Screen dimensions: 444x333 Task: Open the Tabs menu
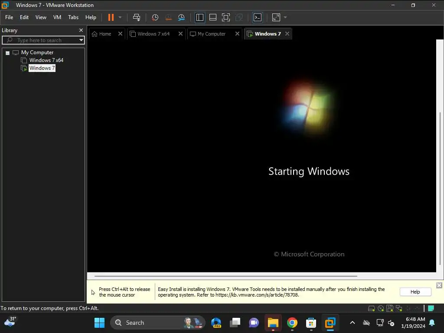(x=73, y=17)
